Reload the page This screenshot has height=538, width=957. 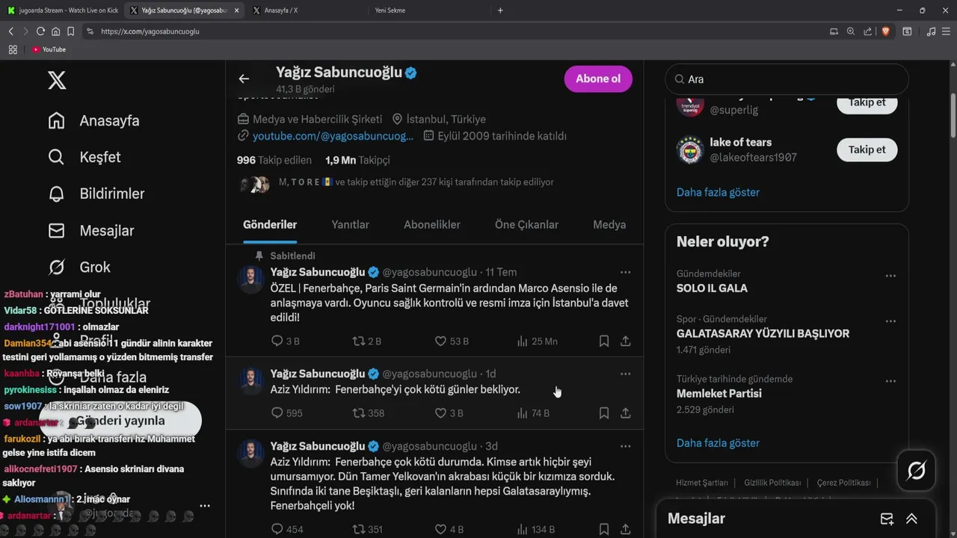tap(40, 31)
